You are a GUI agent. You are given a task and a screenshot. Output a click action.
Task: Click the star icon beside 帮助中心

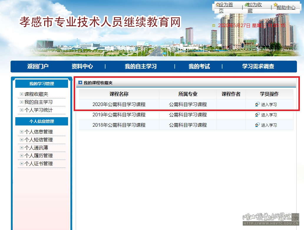click(275, 5)
